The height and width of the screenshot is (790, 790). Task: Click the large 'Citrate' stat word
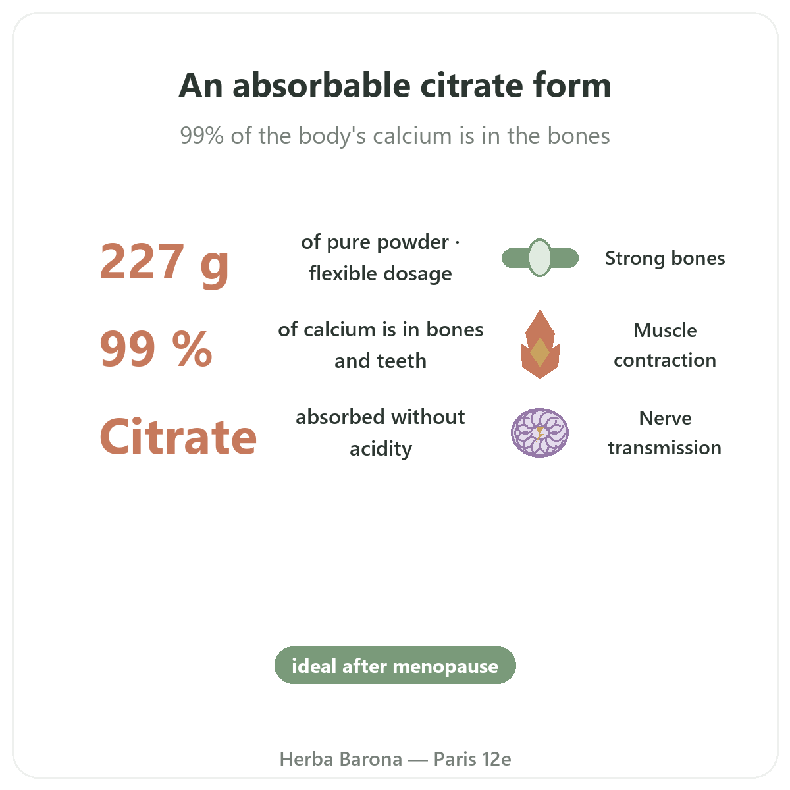point(178,436)
